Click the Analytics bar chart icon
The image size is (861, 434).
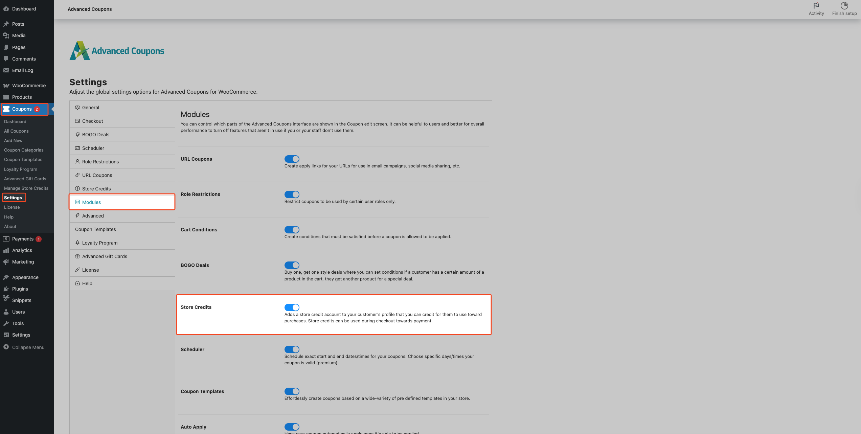[x=6, y=250]
